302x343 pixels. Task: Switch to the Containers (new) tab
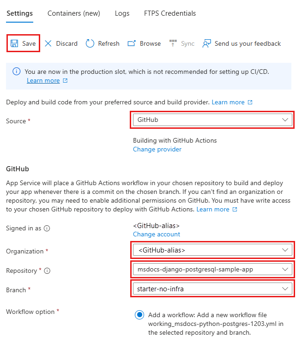tap(74, 13)
